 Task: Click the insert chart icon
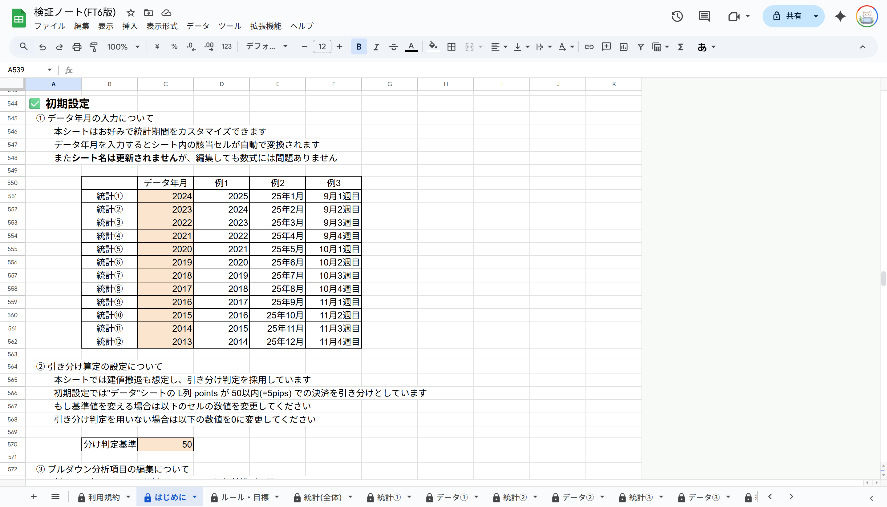pos(623,47)
